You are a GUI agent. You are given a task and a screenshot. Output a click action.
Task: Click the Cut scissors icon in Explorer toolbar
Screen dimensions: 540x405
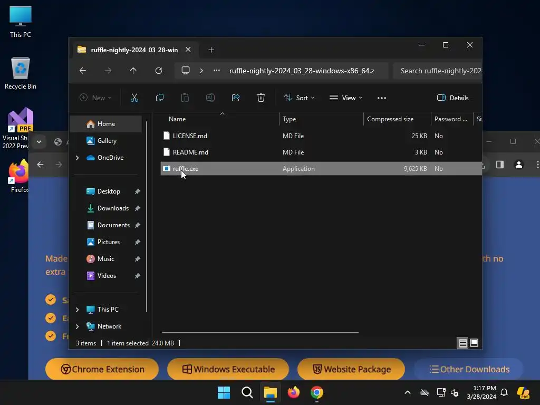tap(134, 98)
